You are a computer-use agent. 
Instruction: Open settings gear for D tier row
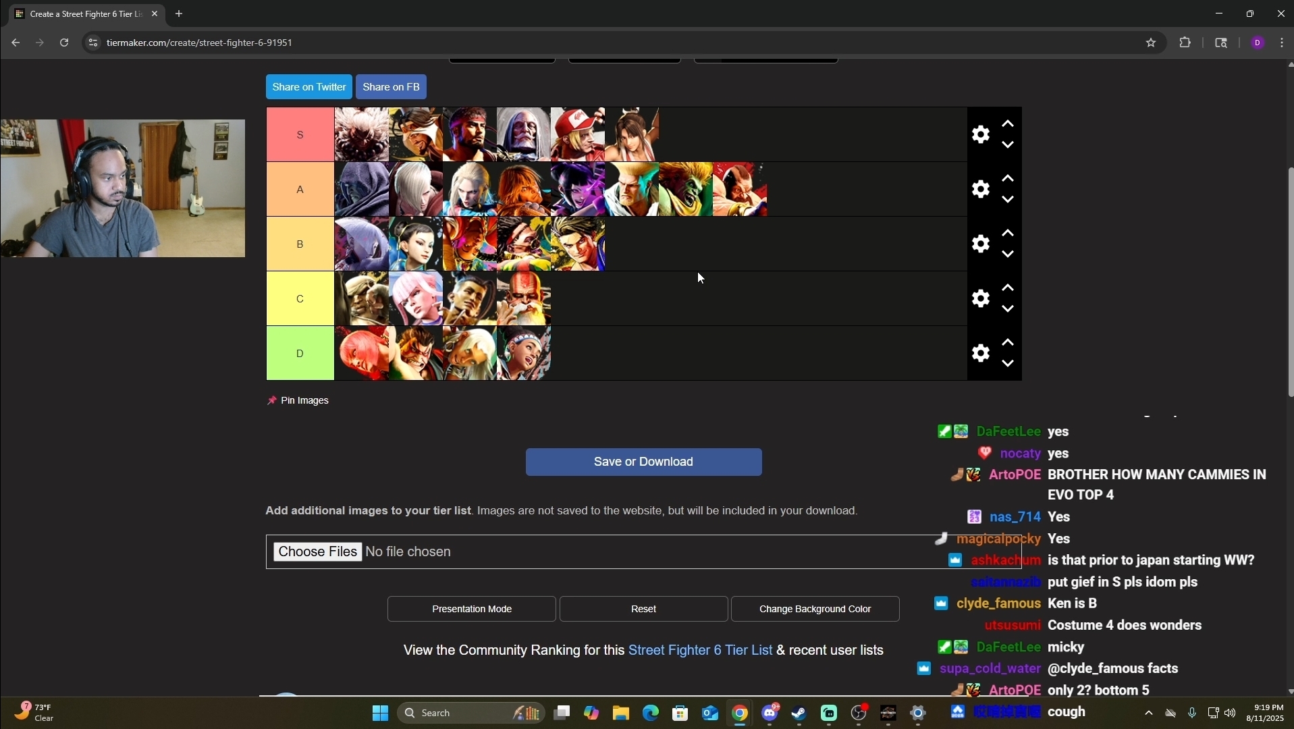point(981,353)
